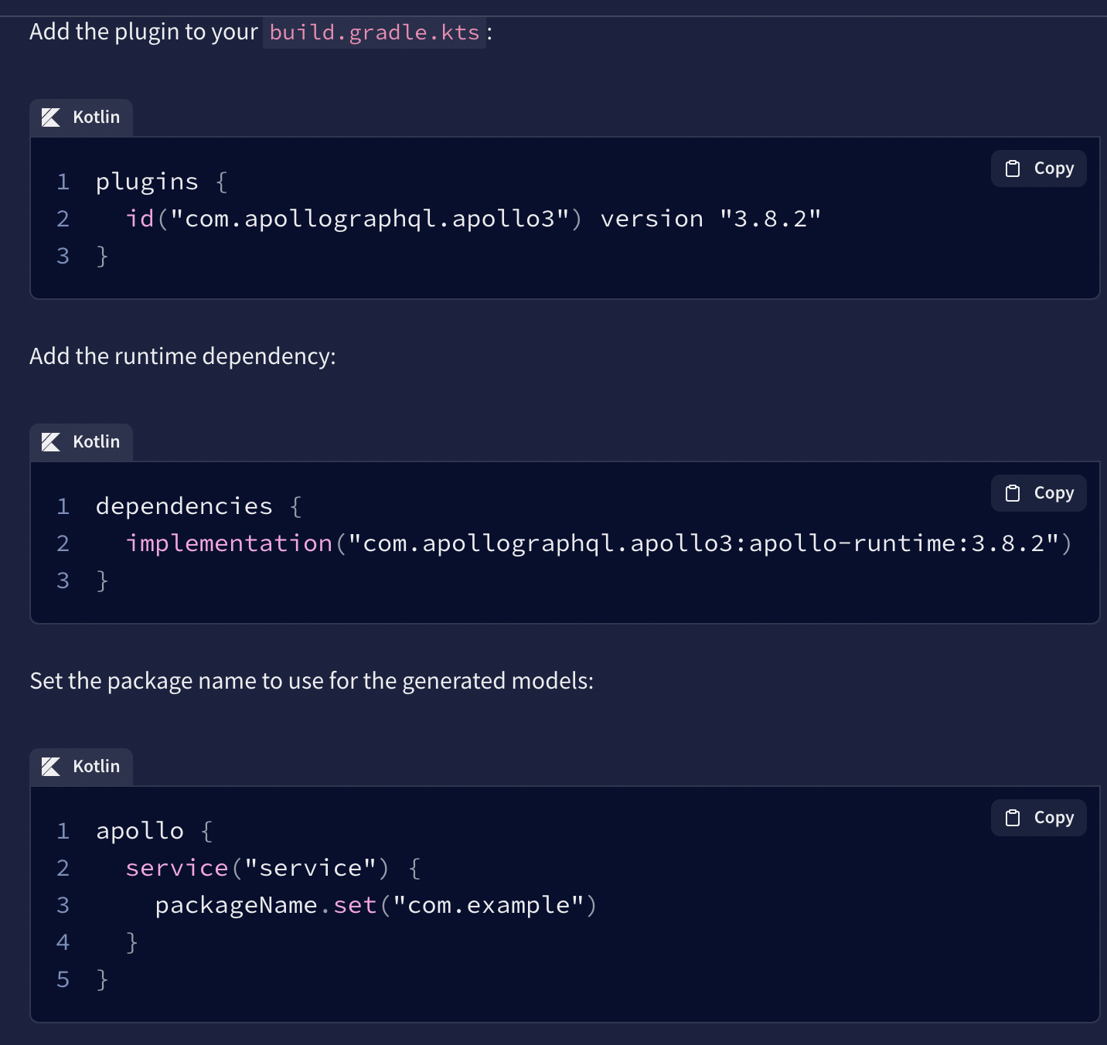Click the build.gradle.kts inline code
The image size is (1107, 1045).
[x=374, y=32]
